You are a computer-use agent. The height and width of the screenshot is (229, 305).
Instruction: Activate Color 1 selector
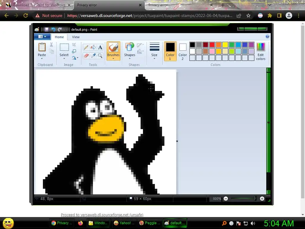pos(170,51)
